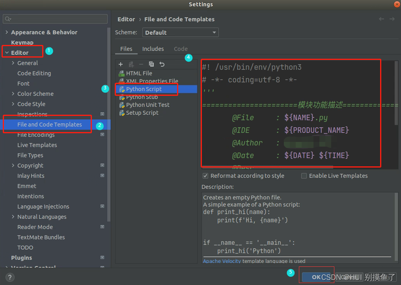The width and height of the screenshot is (401, 285).
Task: Click the Setup Script file icon
Action: pos(122,113)
